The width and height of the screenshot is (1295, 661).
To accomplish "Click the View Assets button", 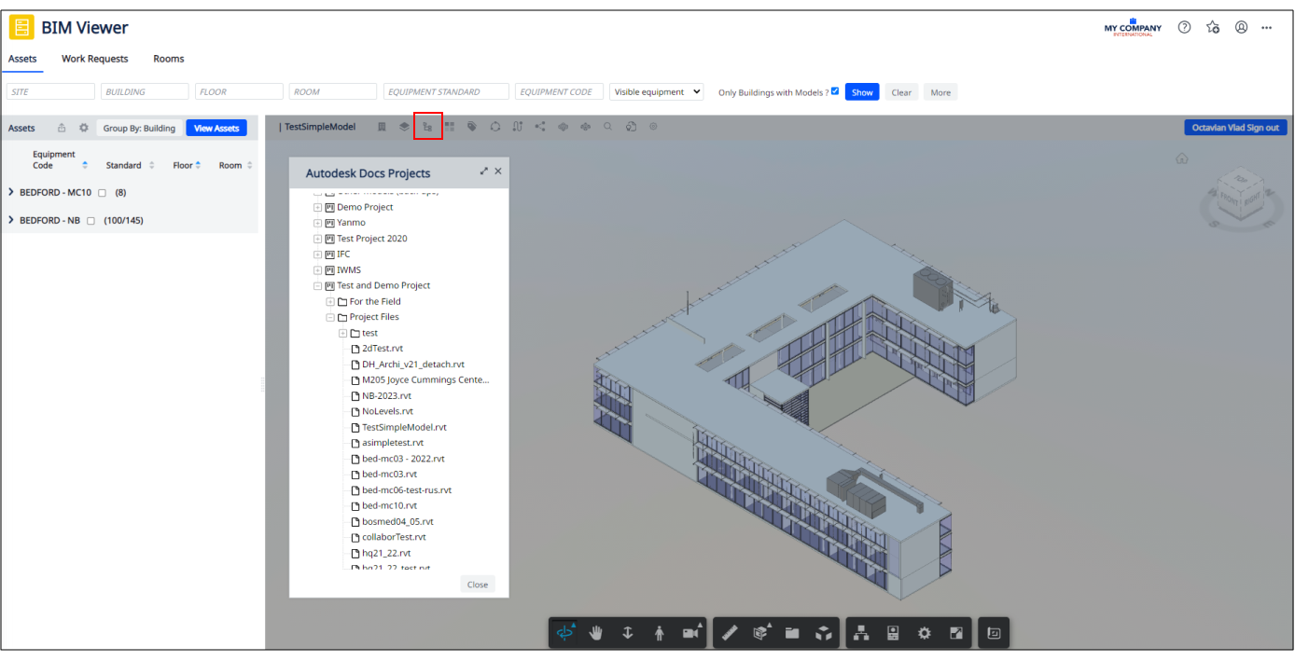I will (216, 128).
